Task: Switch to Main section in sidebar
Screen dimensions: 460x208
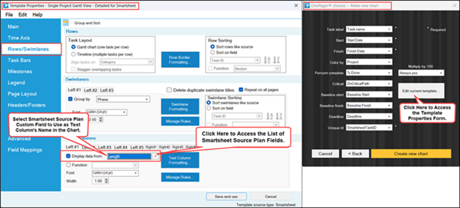Action: tap(13, 26)
